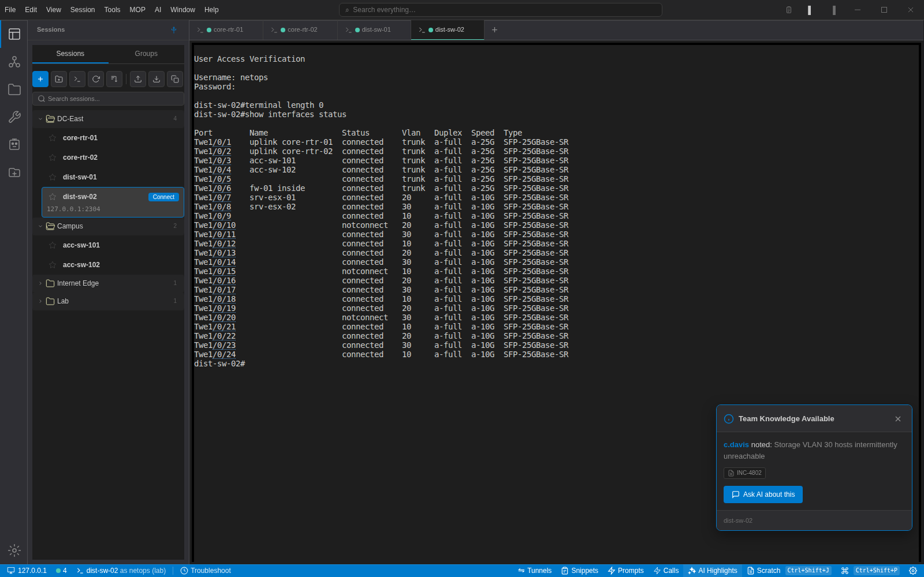The height and width of the screenshot is (577, 924).
Task: Star the dist-sw-01 session
Action: coord(53,177)
